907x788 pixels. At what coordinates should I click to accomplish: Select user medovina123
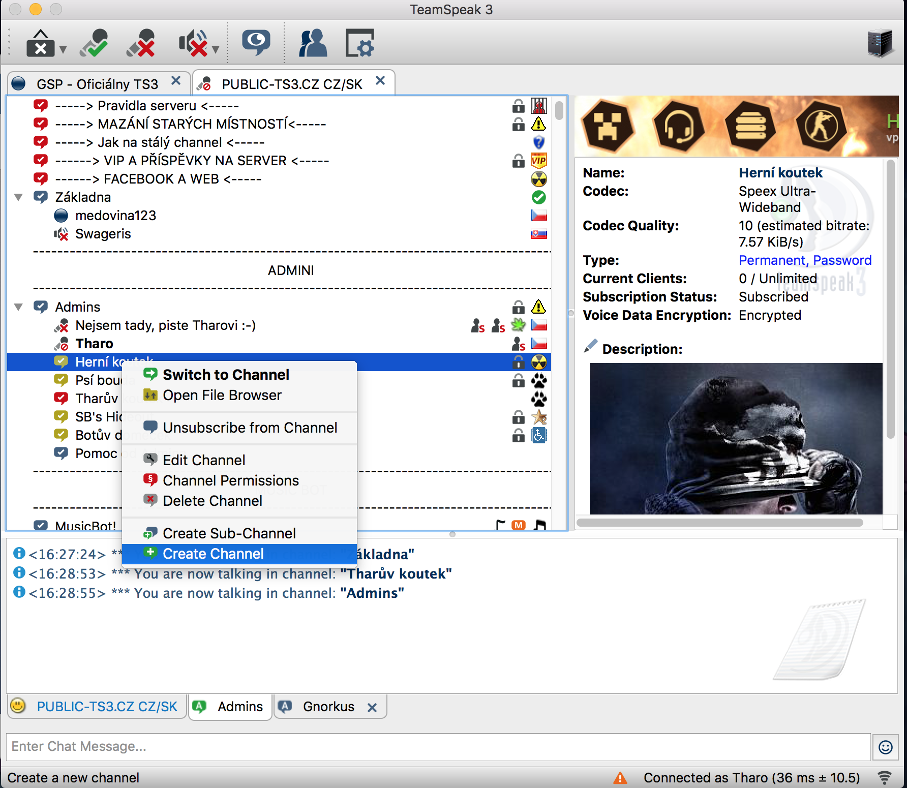(115, 216)
